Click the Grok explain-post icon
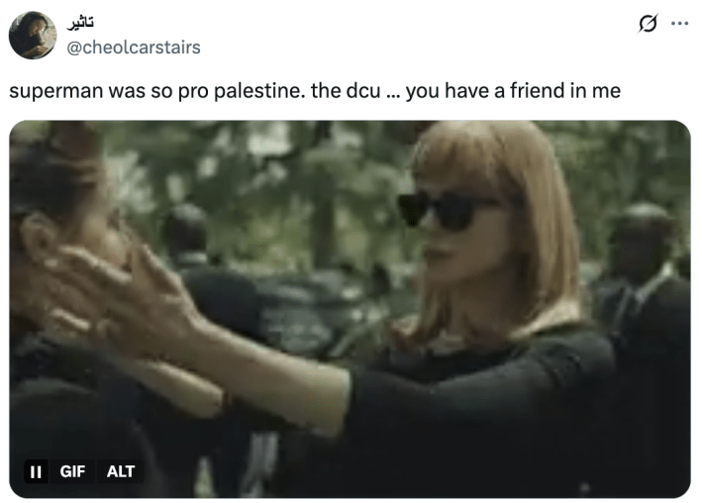 [x=648, y=24]
